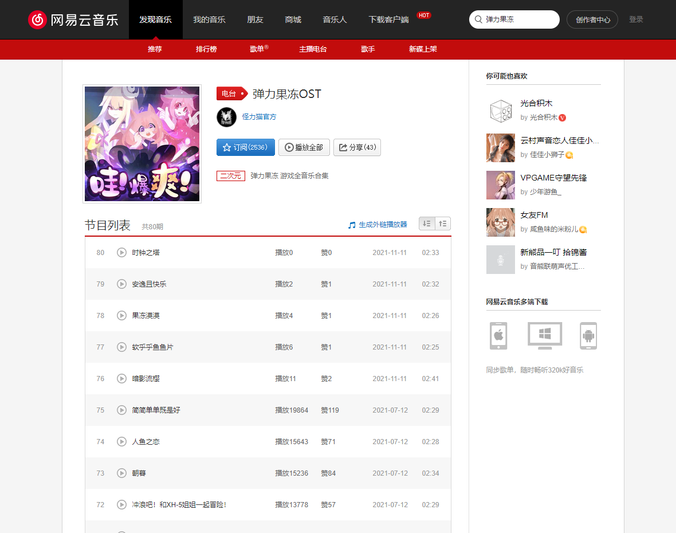Play the track 果冻漠漠
Image resolution: width=676 pixels, height=533 pixels.
click(121, 315)
